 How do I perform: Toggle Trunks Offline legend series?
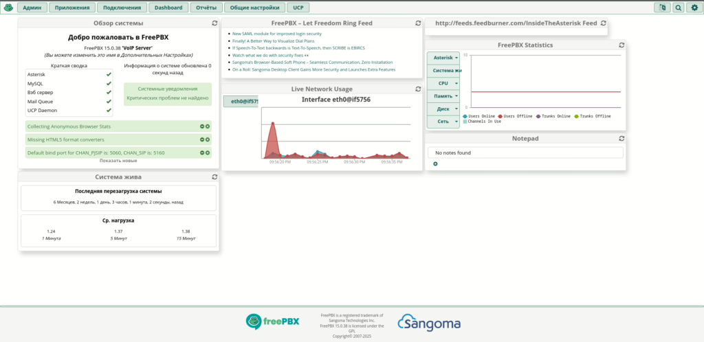point(592,116)
